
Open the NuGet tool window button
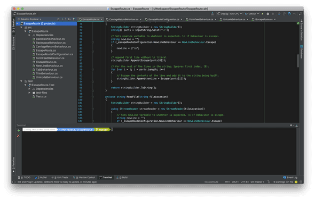coord(41,177)
